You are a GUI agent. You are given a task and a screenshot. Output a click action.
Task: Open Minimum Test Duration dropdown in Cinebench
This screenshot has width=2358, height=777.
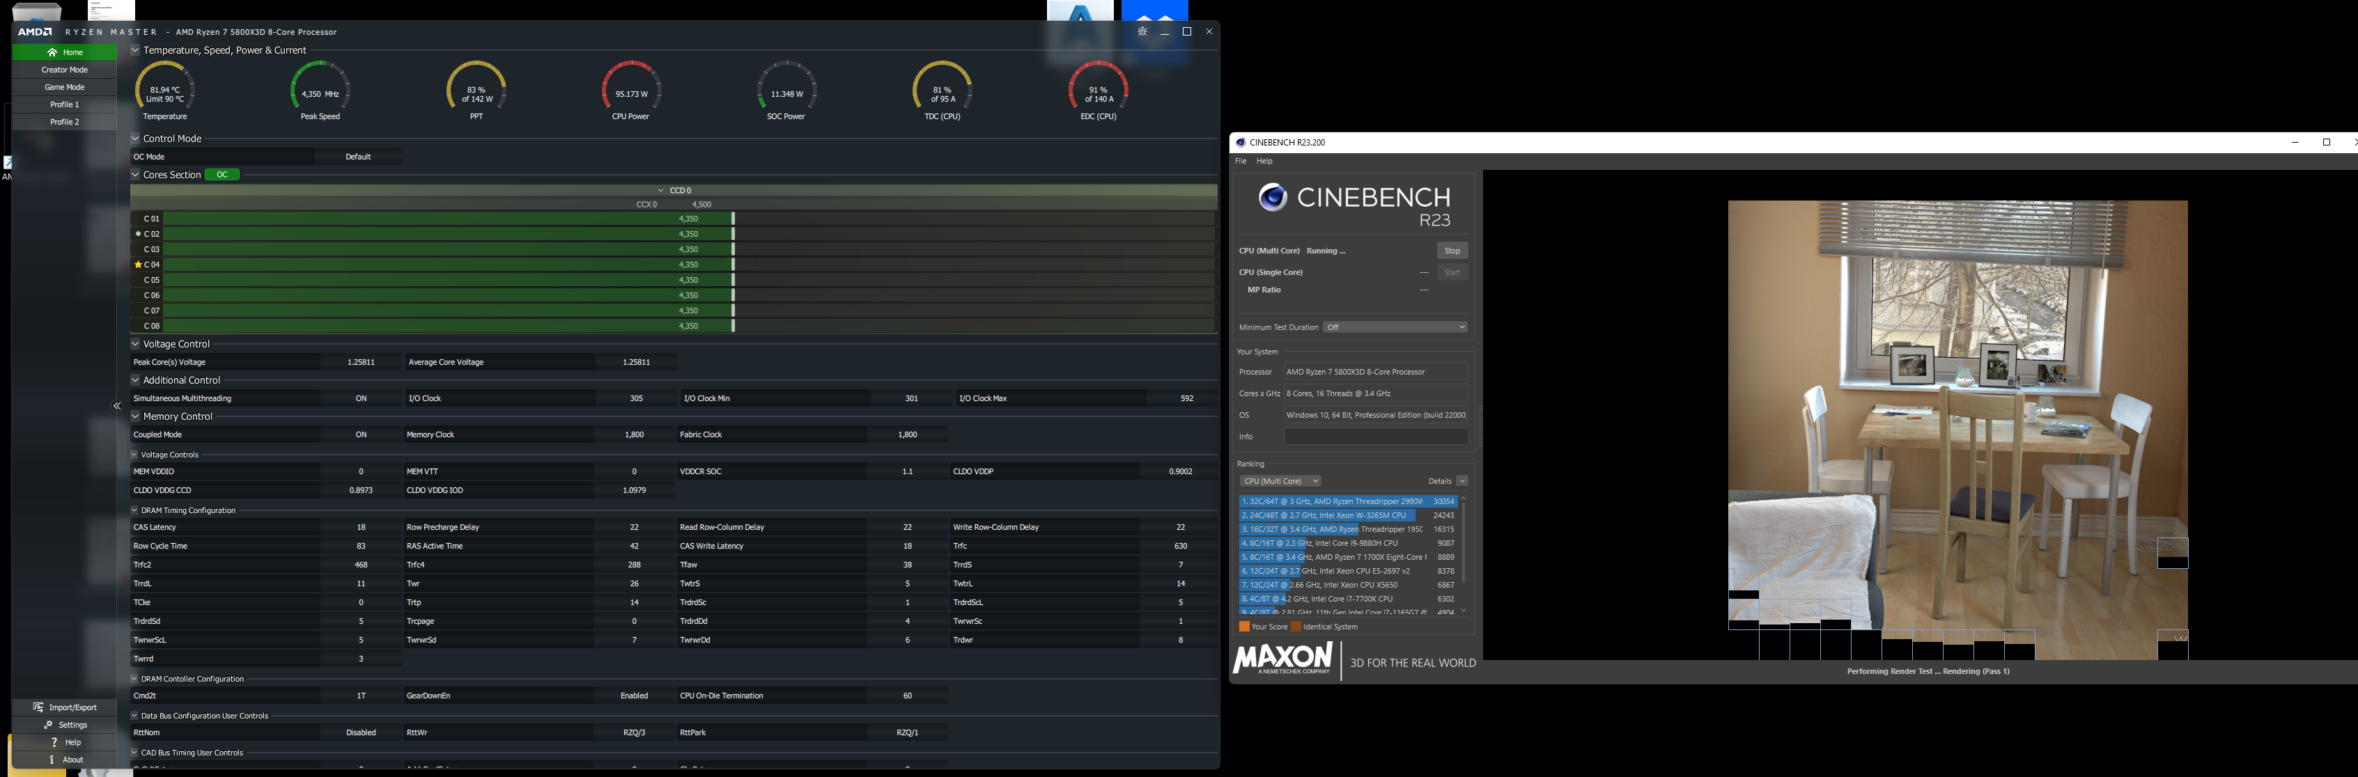click(1395, 327)
